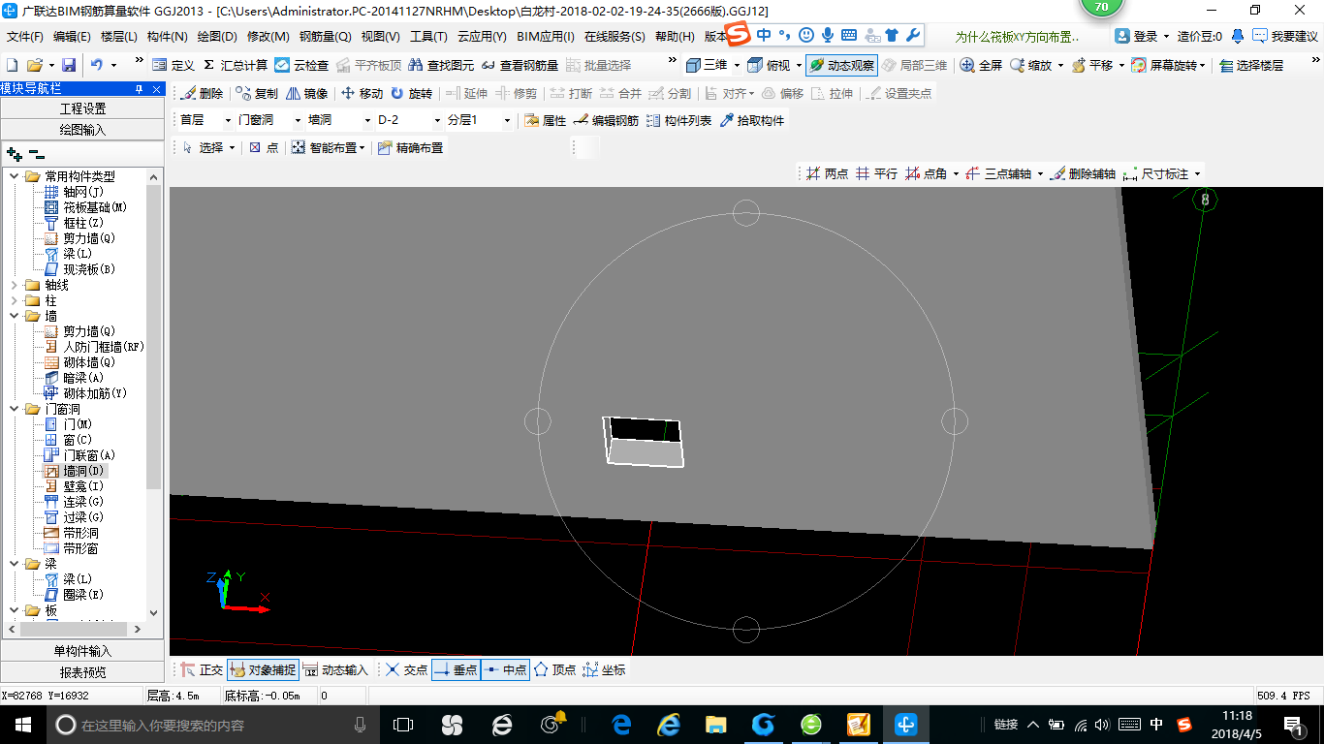Run the 云检查 cloud check tool
Screen dimensions: 1324x744
(300, 65)
